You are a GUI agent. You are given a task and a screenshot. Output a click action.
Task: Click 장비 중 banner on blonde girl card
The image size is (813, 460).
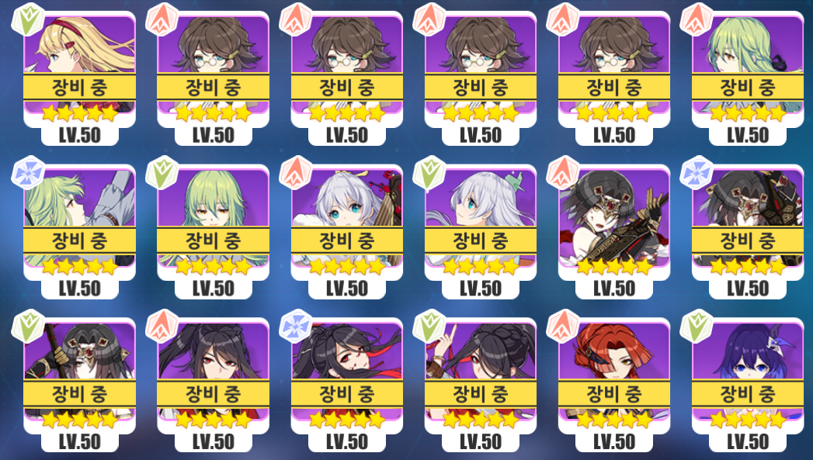(x=79, y=87)
